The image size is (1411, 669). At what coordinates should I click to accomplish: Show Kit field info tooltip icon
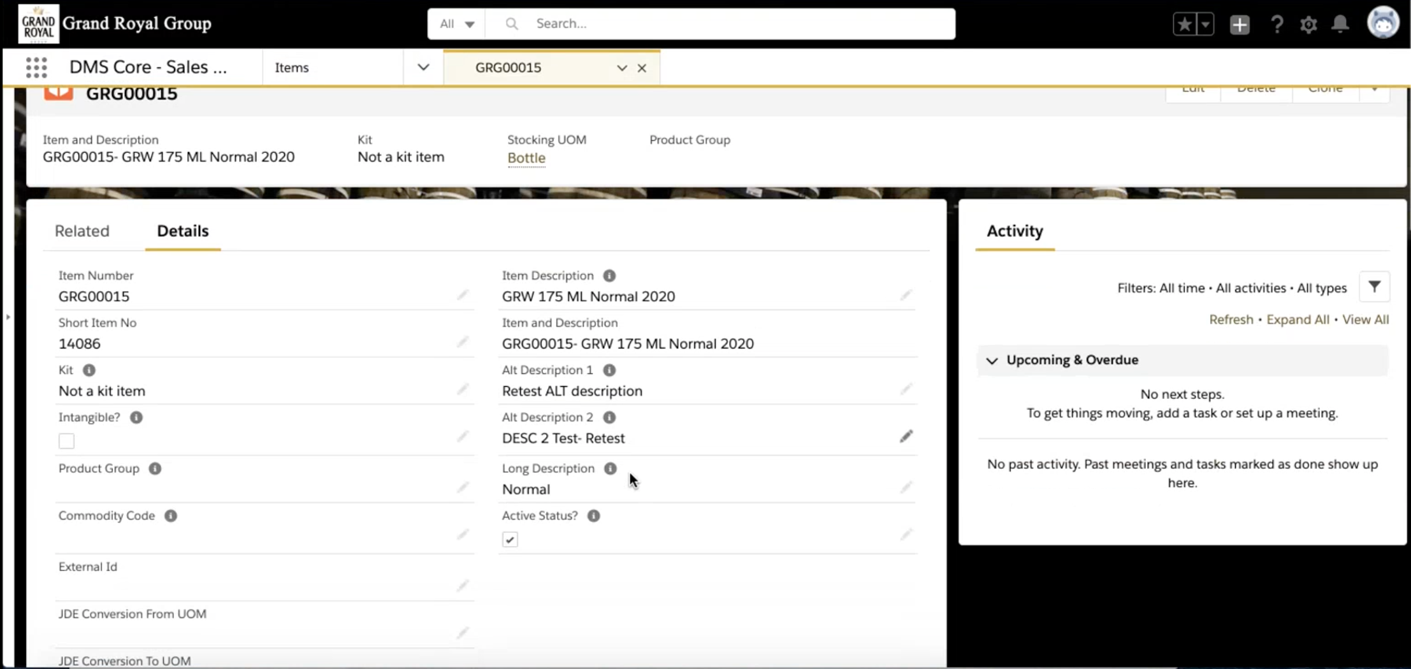(89, 370)
